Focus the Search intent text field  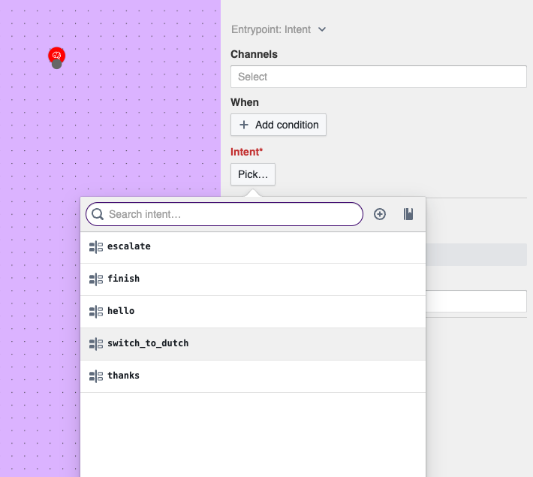(x=233, y=214)
